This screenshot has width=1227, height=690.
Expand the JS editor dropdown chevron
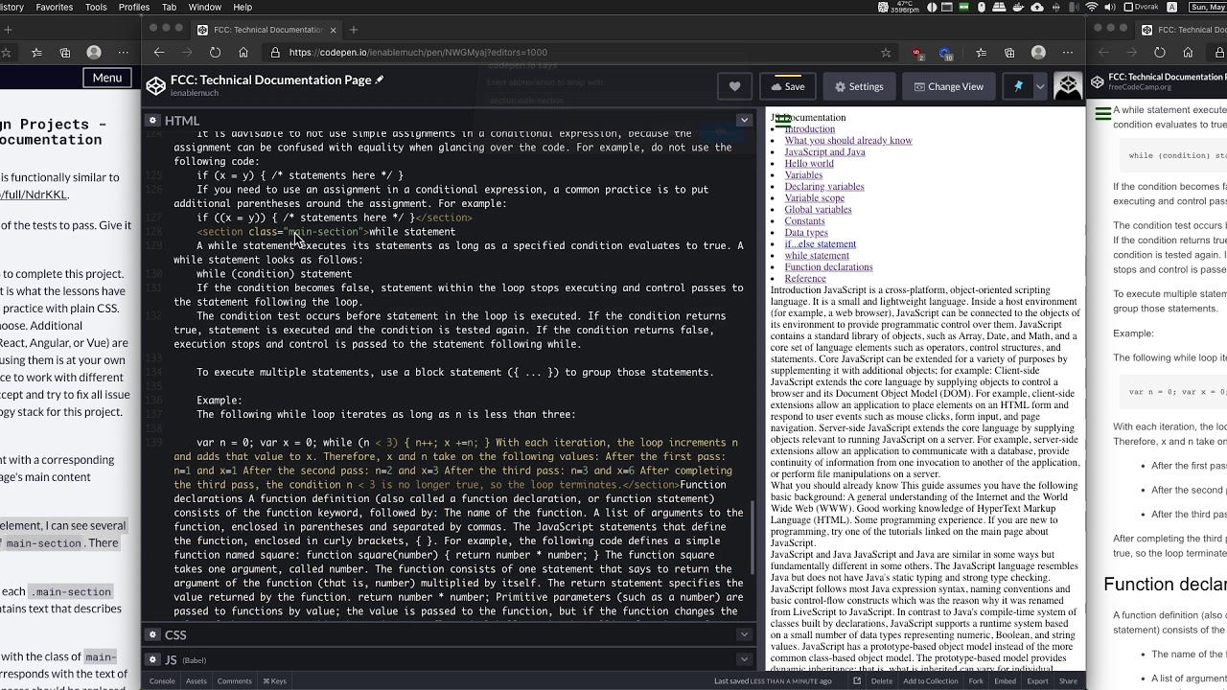pyautogui.click(x=744, y=659)
